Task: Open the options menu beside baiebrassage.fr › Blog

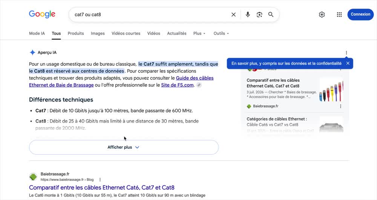Action: [x=100, y=180]
